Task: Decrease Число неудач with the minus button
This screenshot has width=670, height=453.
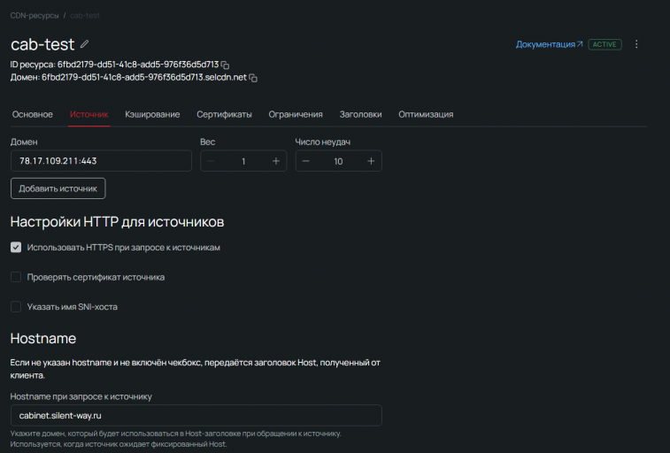Action: pos(305,161)
